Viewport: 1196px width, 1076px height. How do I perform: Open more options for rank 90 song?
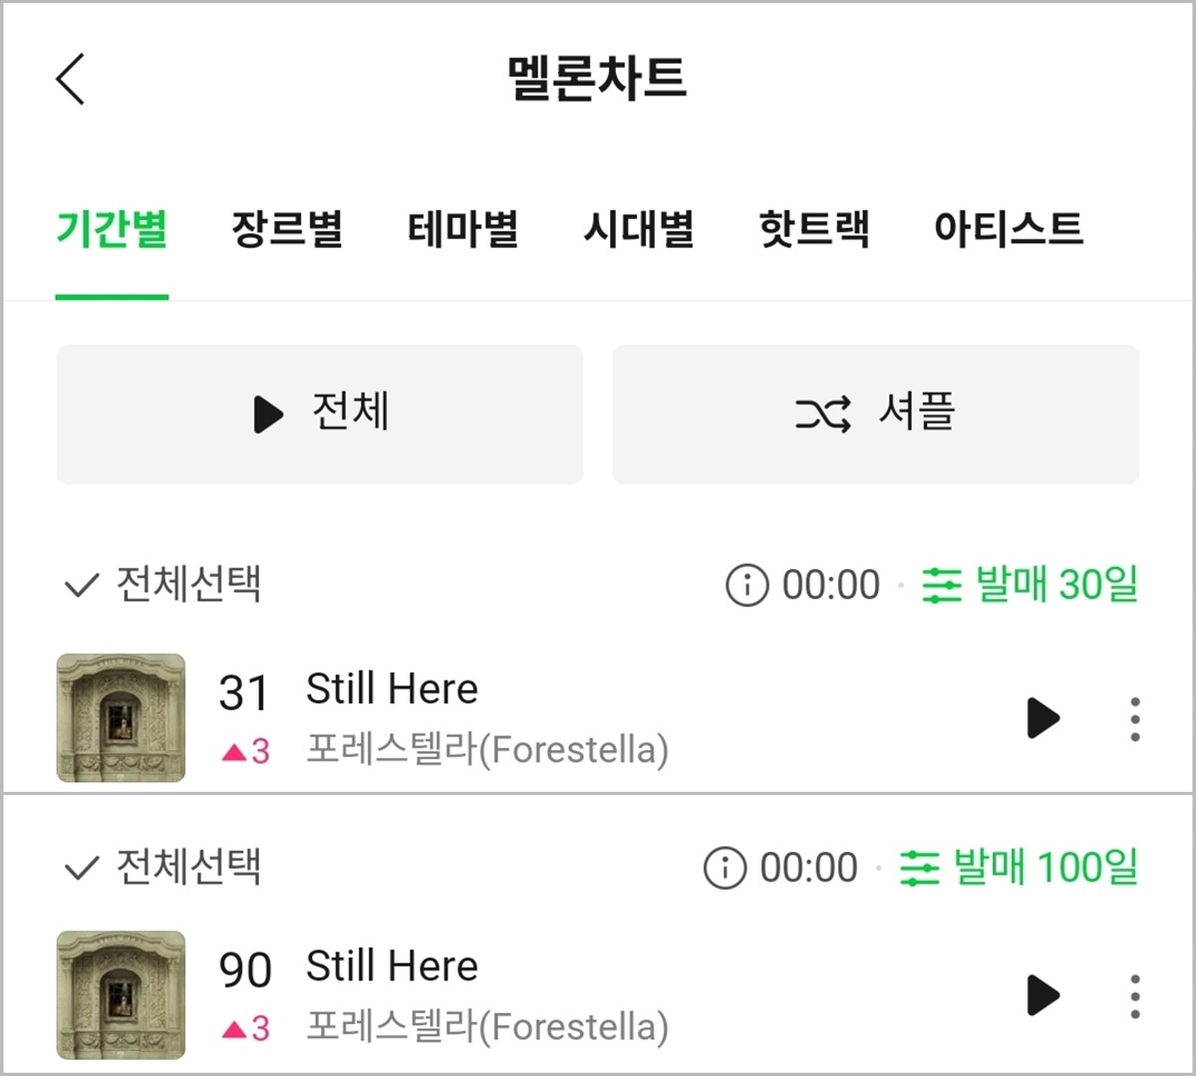tap(1134, 995)
